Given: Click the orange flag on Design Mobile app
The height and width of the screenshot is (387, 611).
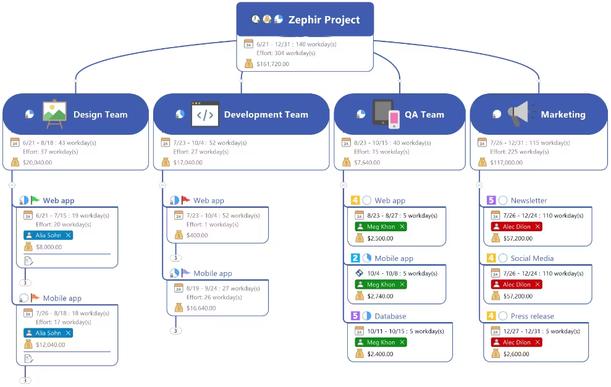Looking at the screenshot, I should [x=35, y=297].
